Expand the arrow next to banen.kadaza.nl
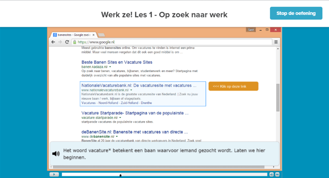This screenshot has width=329, height=178. pos(110,67)
